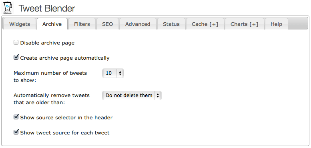Open the Advanced tab
Screen dimensions: 311x148
click(x=138, y=24)
